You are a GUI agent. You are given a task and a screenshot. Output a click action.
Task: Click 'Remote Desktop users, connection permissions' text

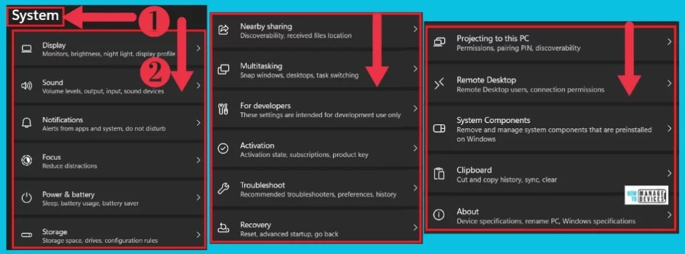coord(530,90)
